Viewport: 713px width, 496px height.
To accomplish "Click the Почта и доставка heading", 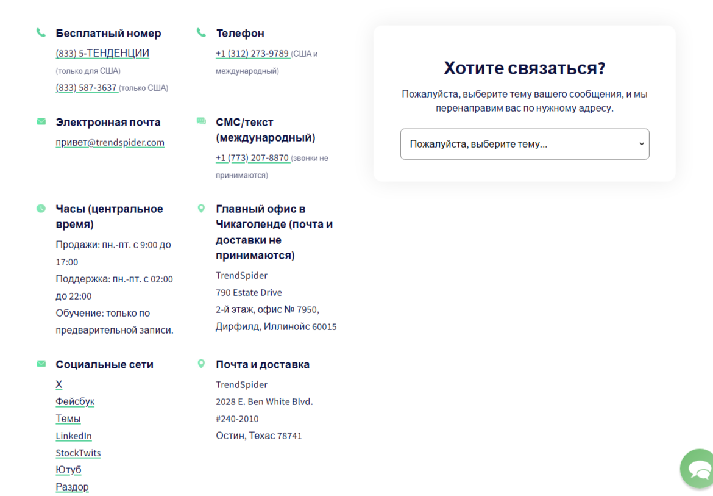I will (x=263, y=364).
